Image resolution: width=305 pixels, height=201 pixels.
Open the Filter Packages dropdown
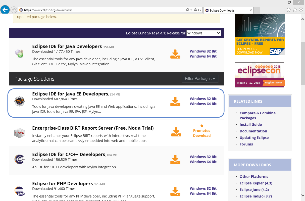click(x=200, y=79)
